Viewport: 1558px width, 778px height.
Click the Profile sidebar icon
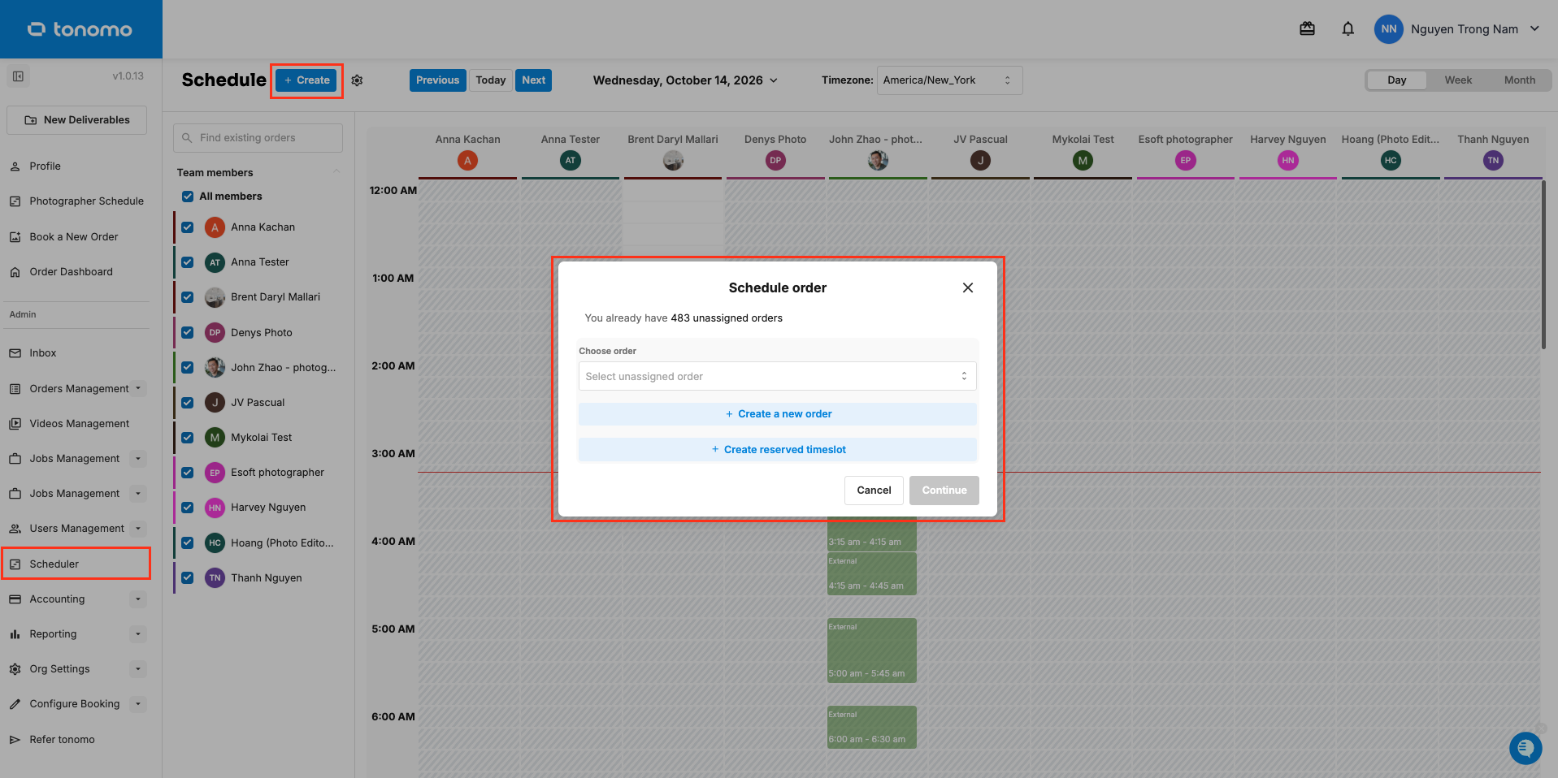coord(15,166)
